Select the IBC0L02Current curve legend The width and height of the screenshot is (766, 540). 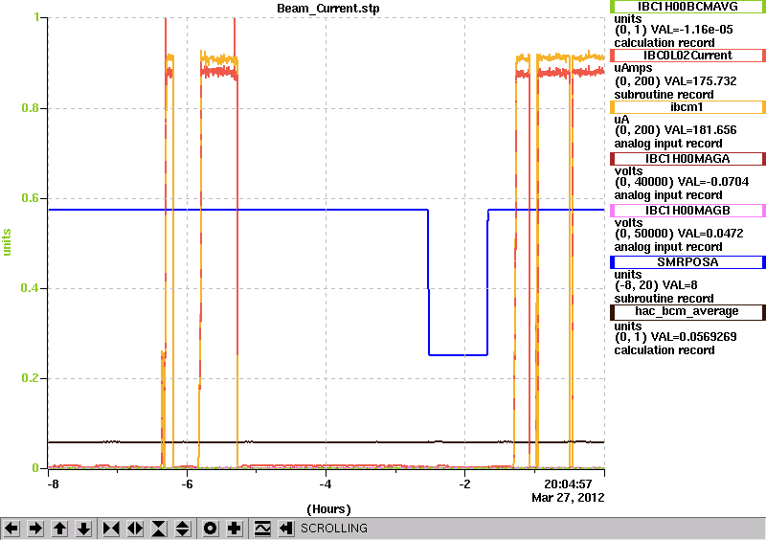click(x=687, y=56)
